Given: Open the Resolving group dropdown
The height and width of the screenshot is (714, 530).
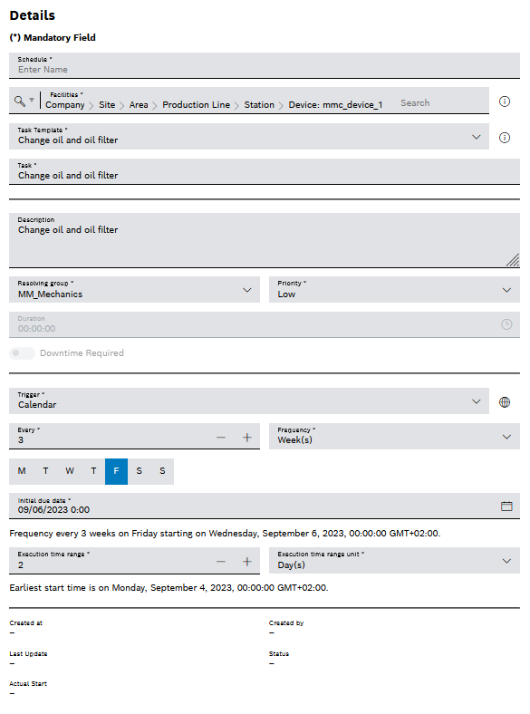Looking at the screenshot, I should (134, 290).
